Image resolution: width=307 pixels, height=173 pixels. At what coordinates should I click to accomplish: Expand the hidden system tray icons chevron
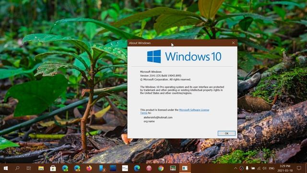[x=236, y=168]
